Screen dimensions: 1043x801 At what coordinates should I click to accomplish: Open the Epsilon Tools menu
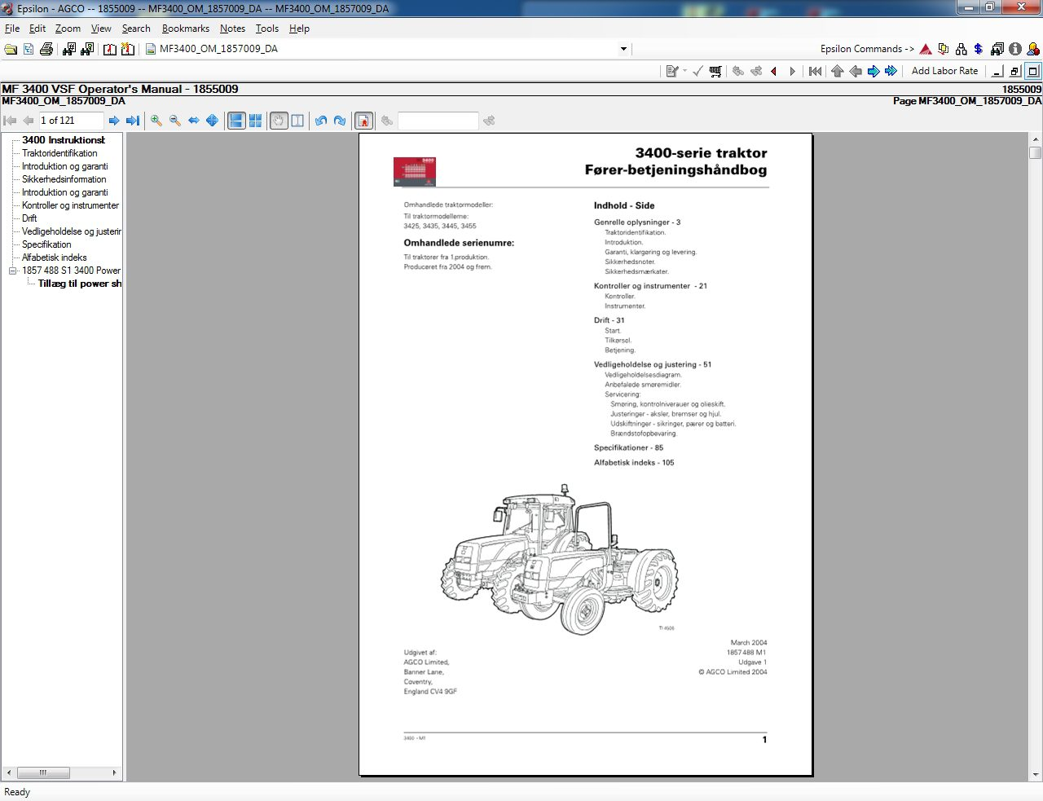click(x=267, y=29)
